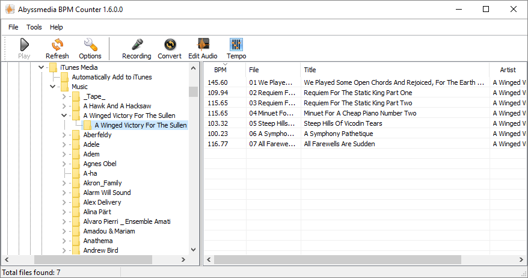
Task: Click the Total files found status text
Action: pos(31,272)
